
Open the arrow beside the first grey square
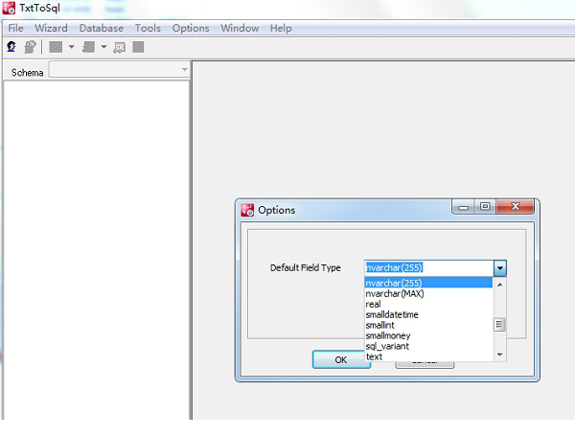coord(72,47)
